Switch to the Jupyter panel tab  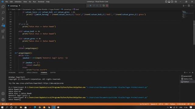(53, 73)
